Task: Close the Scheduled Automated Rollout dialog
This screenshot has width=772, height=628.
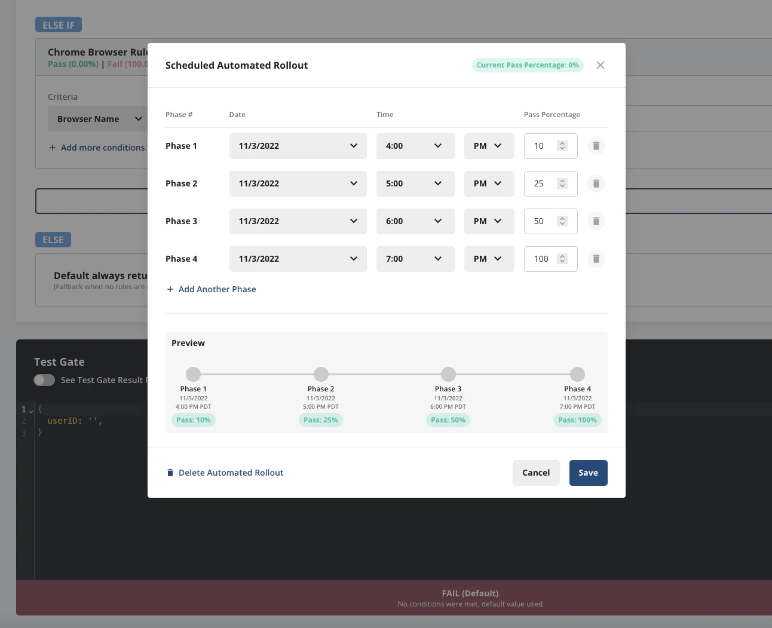Action: coord(601,65)
